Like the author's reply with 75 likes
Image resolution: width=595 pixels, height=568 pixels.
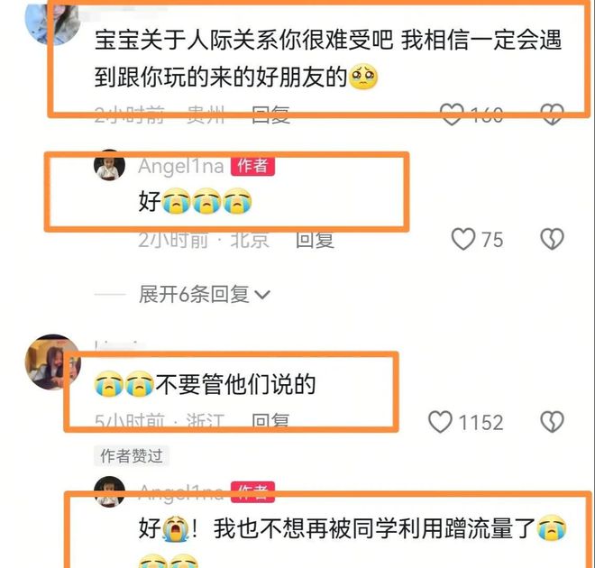[463, 239]
